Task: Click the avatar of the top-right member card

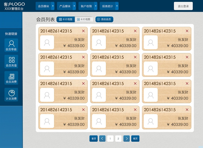Action: (151, 42)
